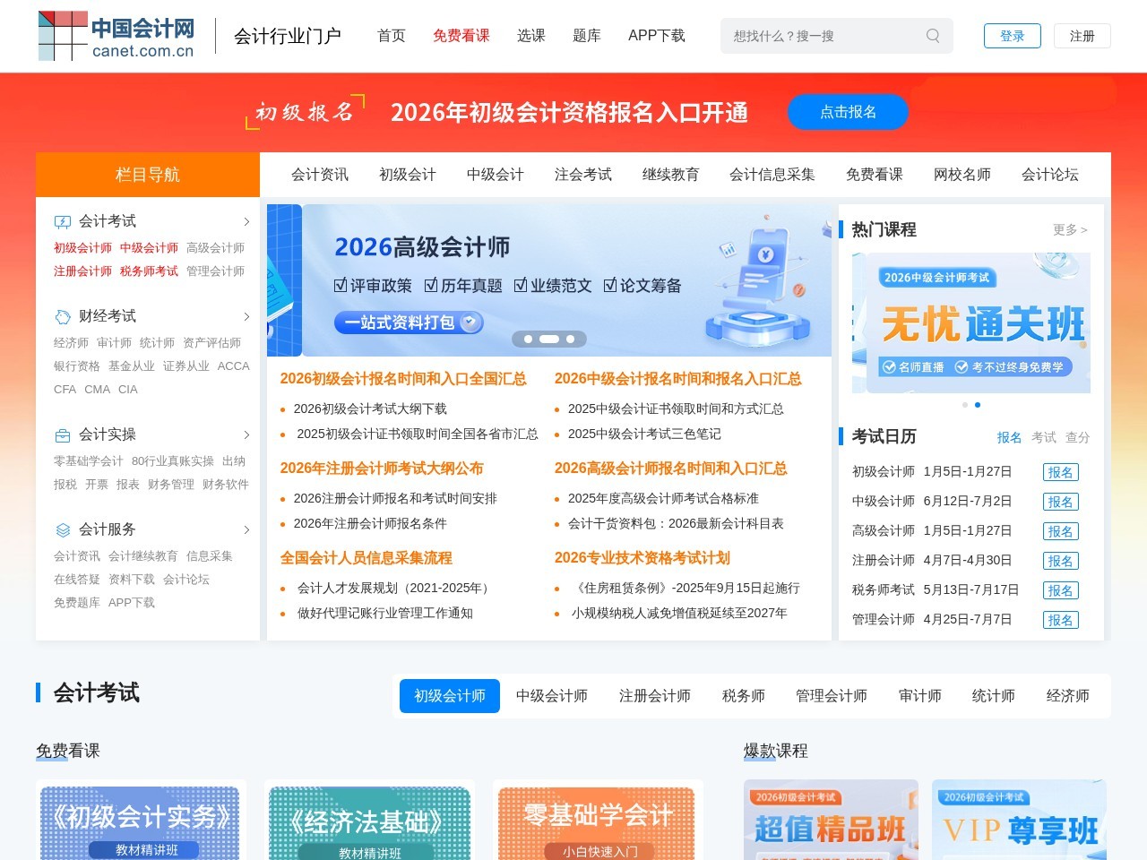Select the 会计考试 lightning chat icon

(x=61, y=220)
